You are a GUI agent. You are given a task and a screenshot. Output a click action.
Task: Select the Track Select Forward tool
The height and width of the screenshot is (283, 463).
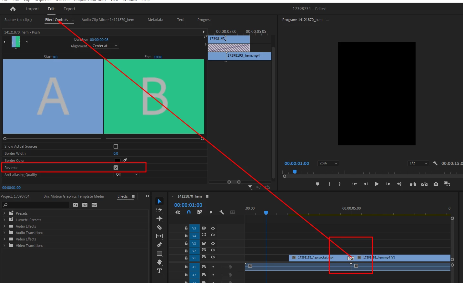[159, 210]
